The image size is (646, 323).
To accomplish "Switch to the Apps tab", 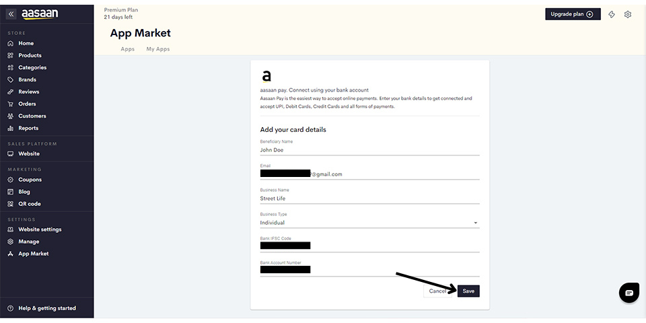I will (128, 49).
